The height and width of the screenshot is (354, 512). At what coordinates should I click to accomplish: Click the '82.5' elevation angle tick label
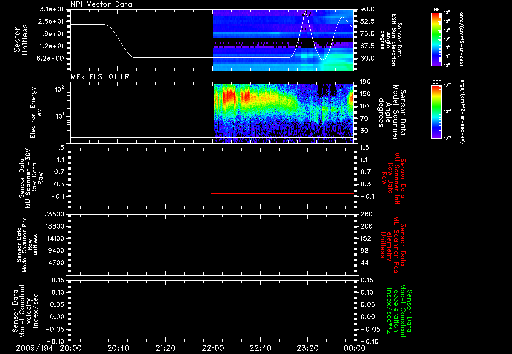[x=367, y=21]
